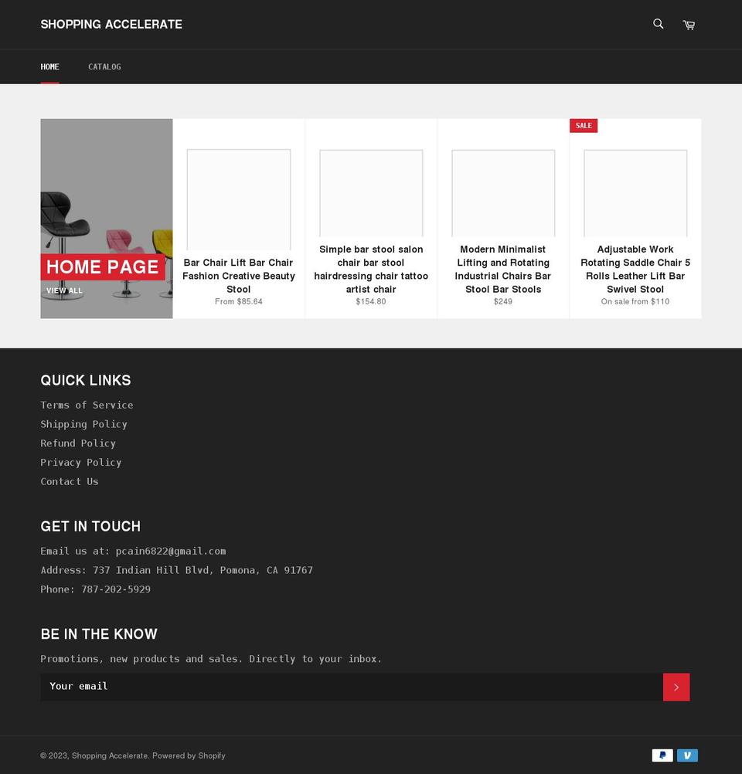Click the red SALE badge
742x774 pixels.
click(584, 125)
